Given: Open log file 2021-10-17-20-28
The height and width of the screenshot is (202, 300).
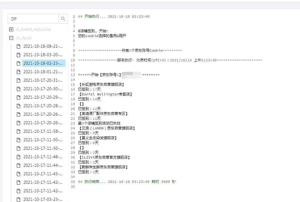Looking at the screenshot, I should pos(43,106).
